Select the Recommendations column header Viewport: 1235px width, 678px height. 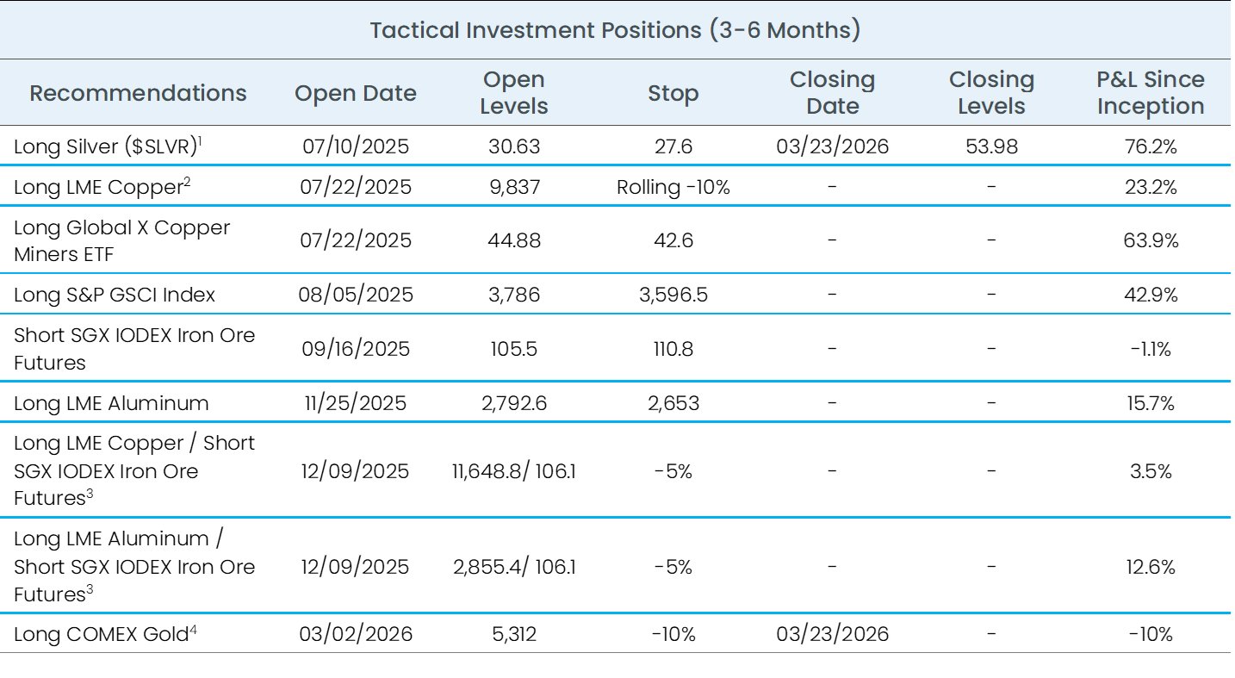(130, 93)
